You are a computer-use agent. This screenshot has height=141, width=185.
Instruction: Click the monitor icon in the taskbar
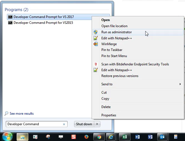click(61, 137)
